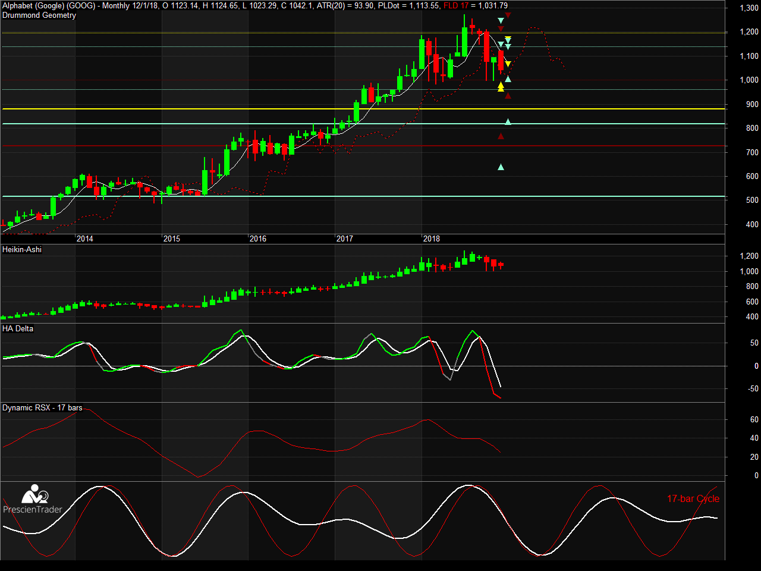This screenshot has width=761, height=571.
Task: Select the HA Delta panel label
Action: coord(18,329)
